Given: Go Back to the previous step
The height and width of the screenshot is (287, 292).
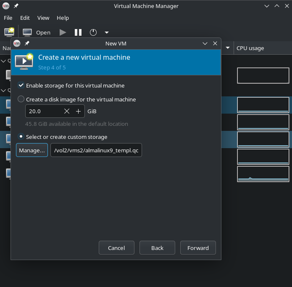Looking at the screenshot, I should [x=157, y=247].
